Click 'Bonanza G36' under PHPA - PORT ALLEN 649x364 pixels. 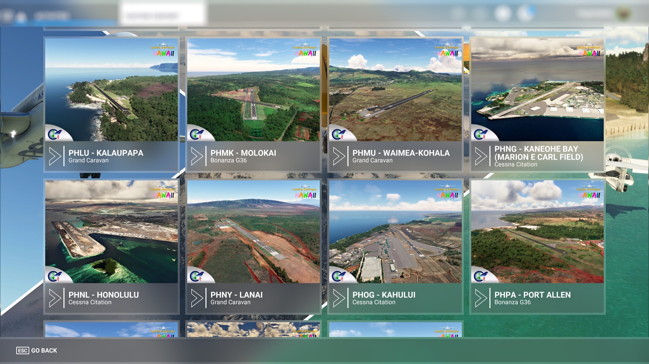[x=512, y=302]
